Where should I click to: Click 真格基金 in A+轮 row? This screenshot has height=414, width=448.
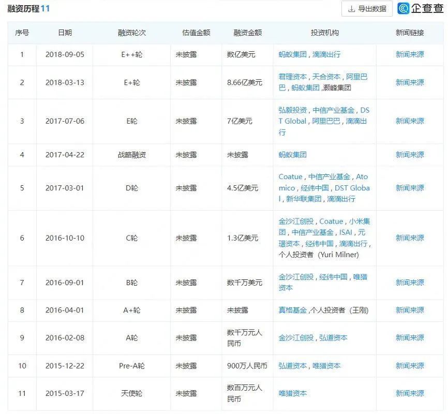pyautogui.click(x=292, y=310)
